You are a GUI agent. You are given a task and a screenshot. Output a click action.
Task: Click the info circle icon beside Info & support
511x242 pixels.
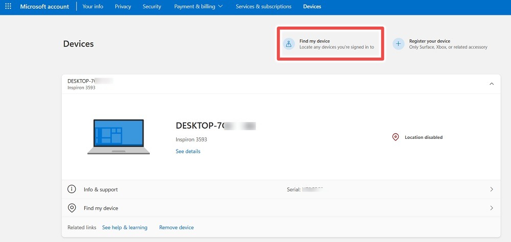(72, 189)
